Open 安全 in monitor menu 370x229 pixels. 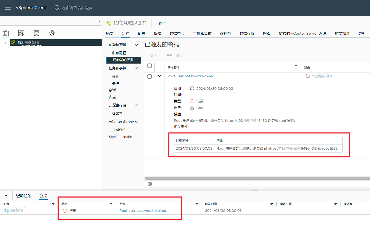(112, 97)
